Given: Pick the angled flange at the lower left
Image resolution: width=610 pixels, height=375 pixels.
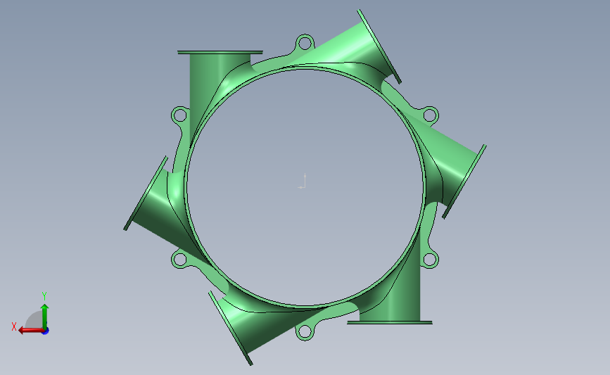Looking at the screenshot, I should point(231,329).
